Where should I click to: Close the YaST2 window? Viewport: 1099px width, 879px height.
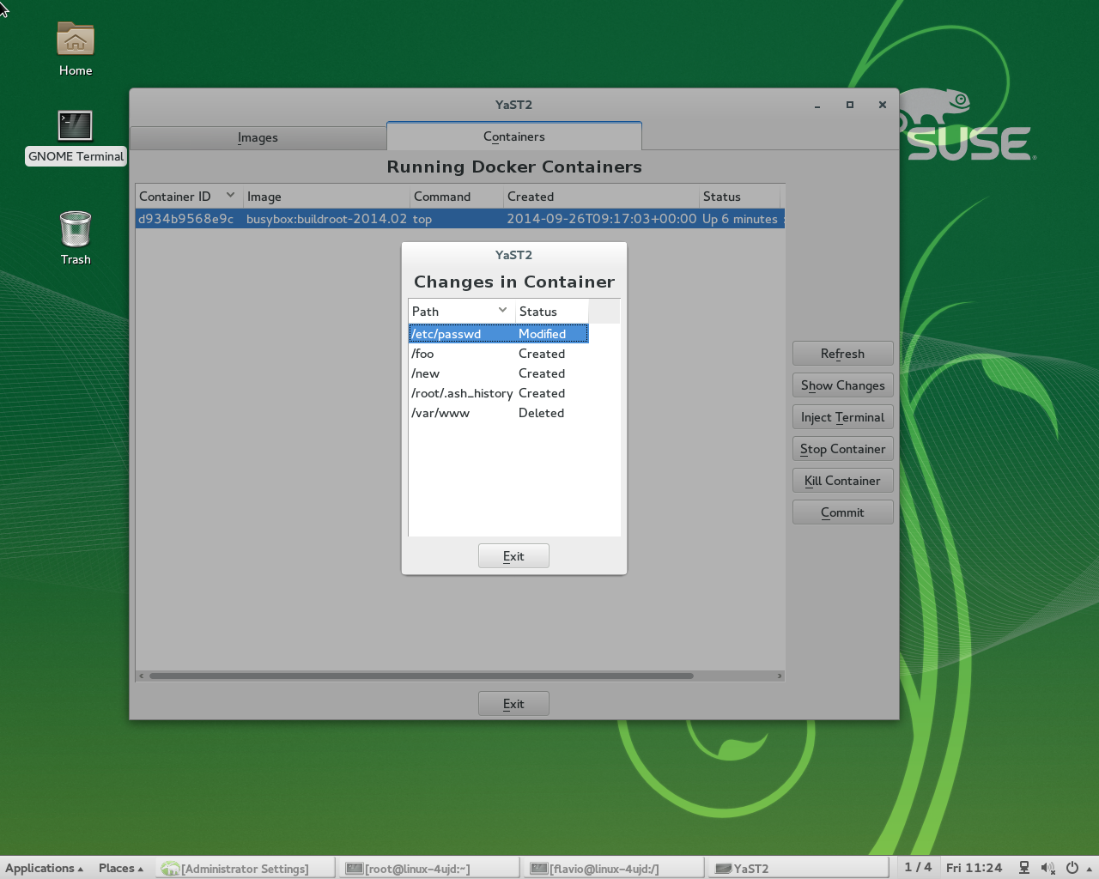pos(883,105)
